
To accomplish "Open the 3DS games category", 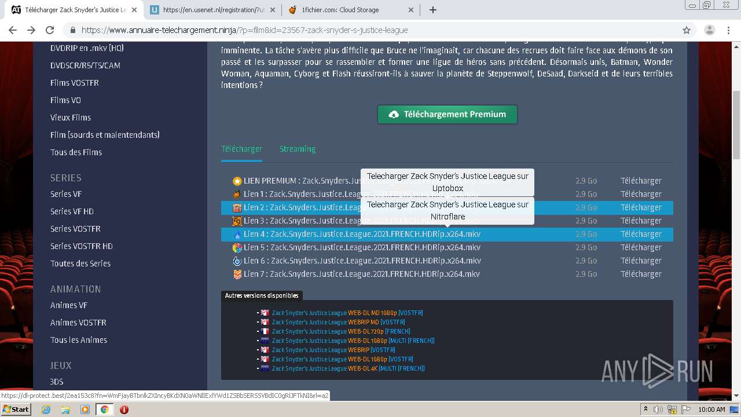I will click(x=57, y=382).
